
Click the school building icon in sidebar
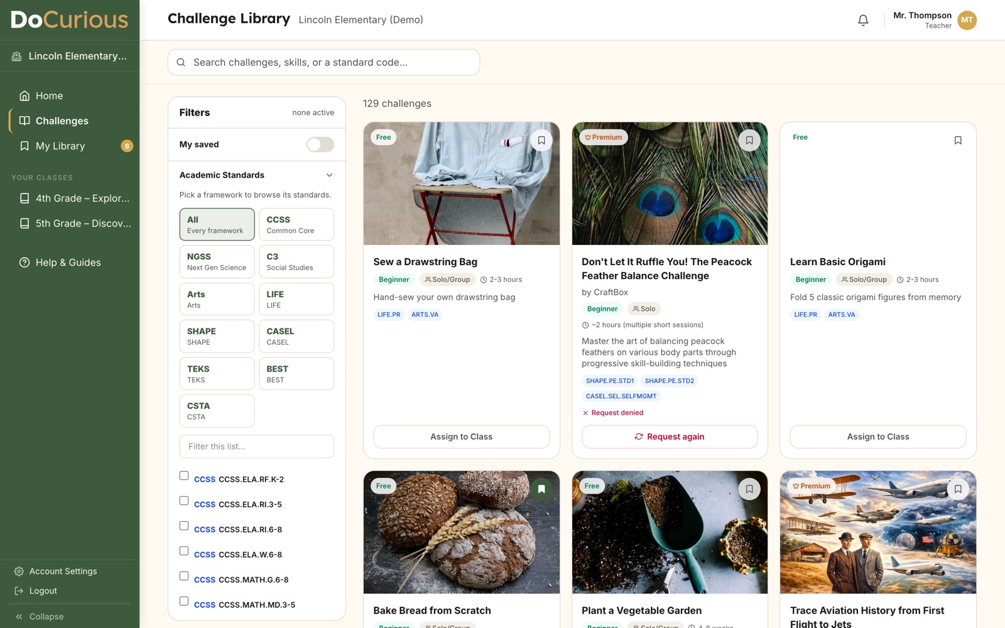[x=17, y=56]
